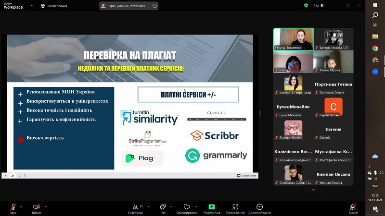Open Task View icon on taskbar
This screenshot has height=216, width=385.
pyautogui.click(x=375, y=25)
